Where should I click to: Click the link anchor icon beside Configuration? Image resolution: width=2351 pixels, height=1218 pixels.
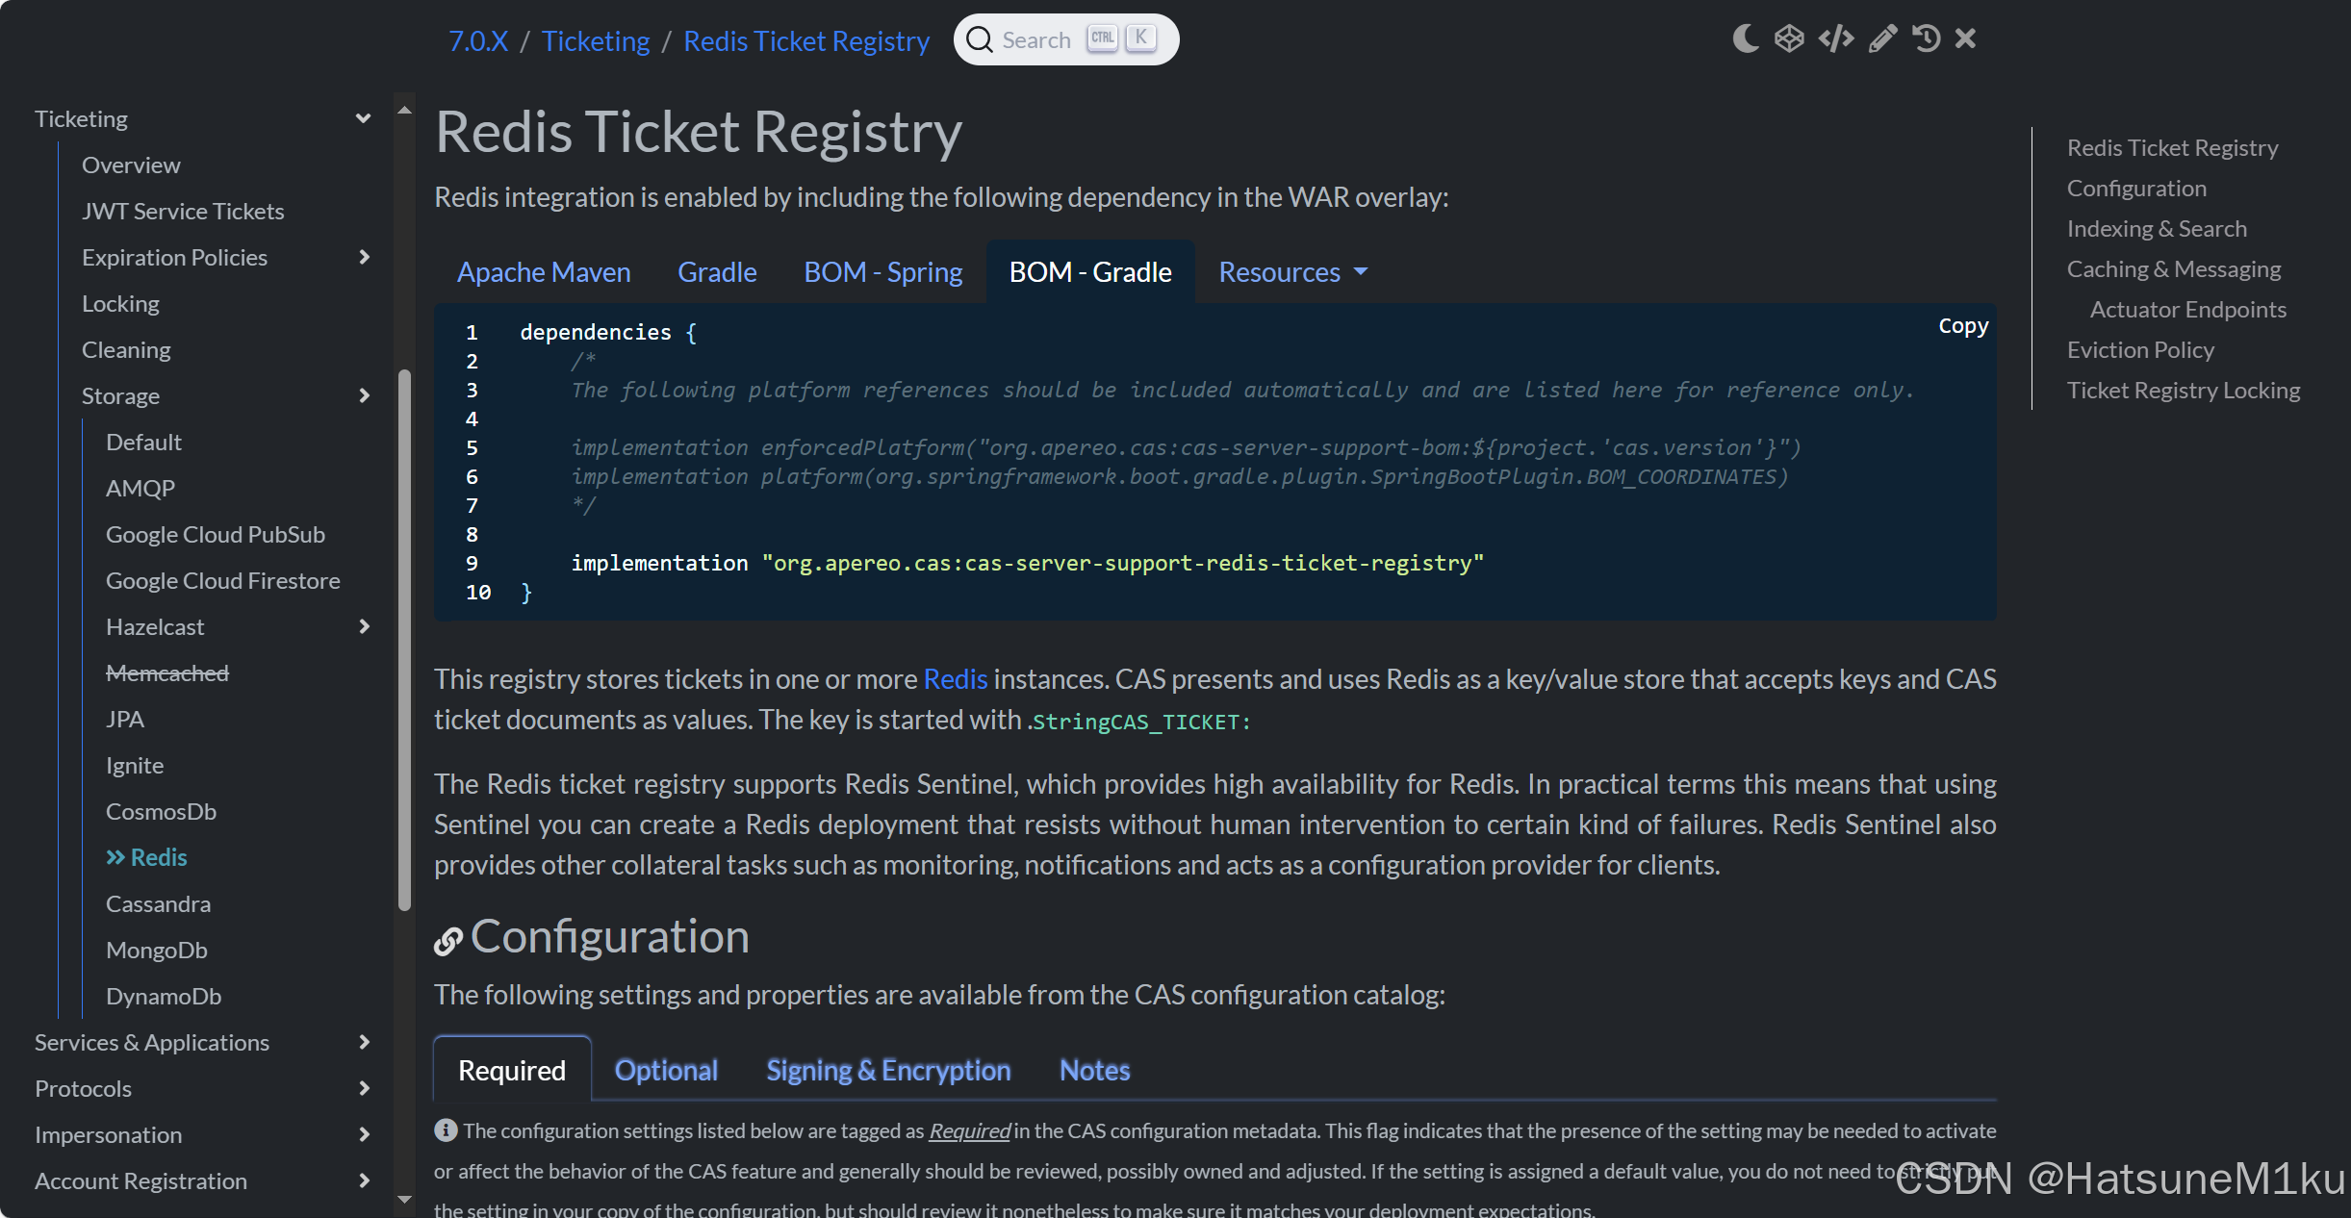[447, 941]
